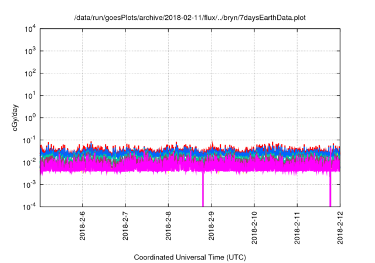375x263 pixels.
Task: Click the 2018-2-6 date tick label
Action: pyautogui.click(x=82, y=225)
